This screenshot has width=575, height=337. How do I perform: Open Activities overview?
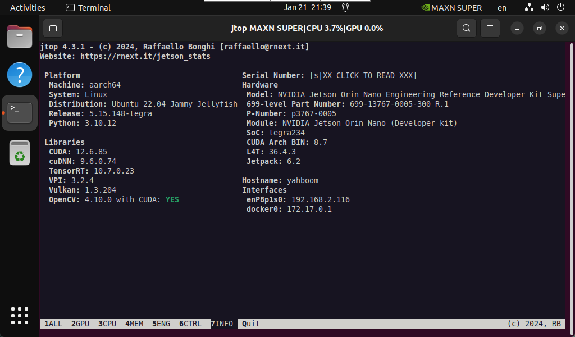[28, 8]
